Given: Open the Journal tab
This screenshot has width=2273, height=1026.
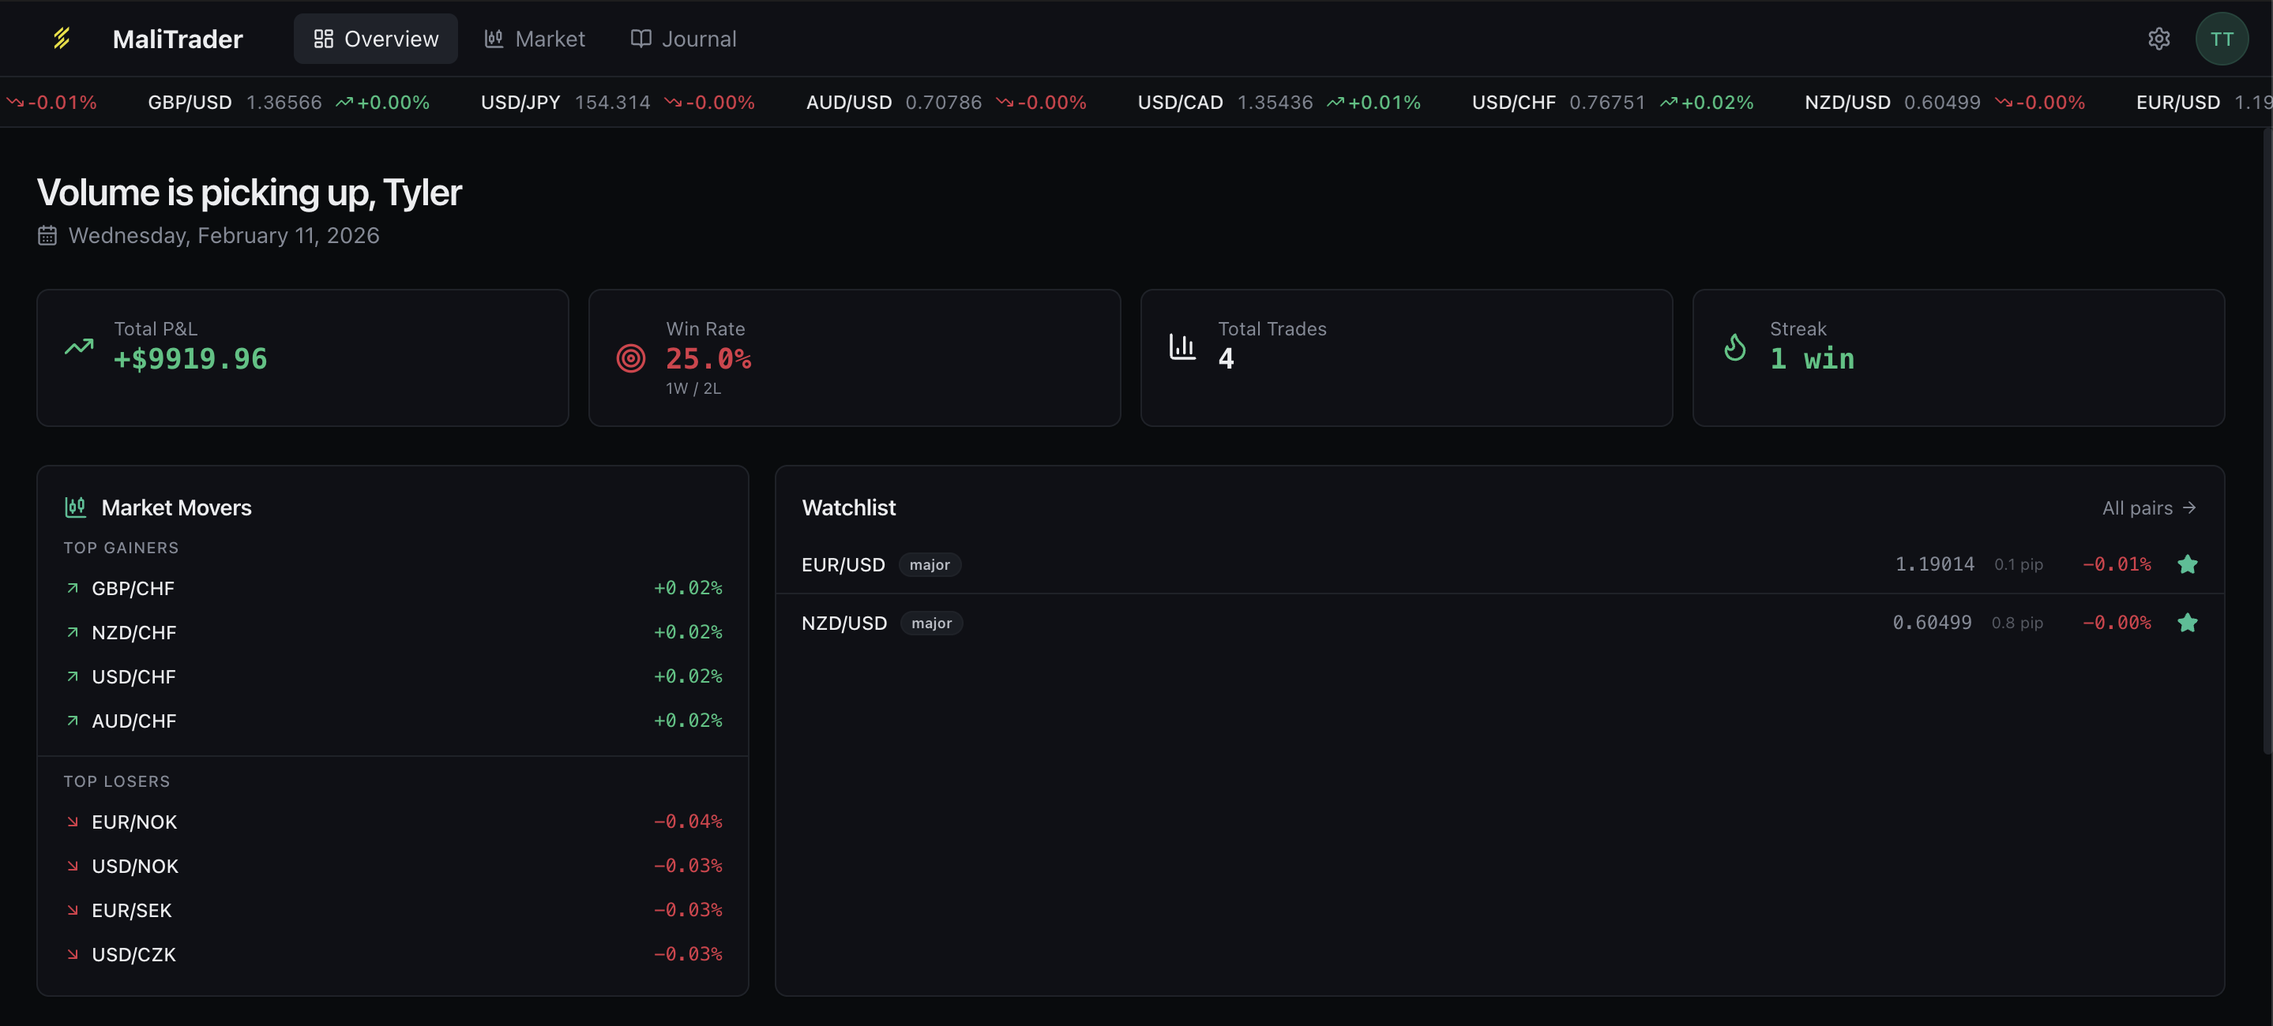Looking at the screenshot, I should [x=683, y=39].
